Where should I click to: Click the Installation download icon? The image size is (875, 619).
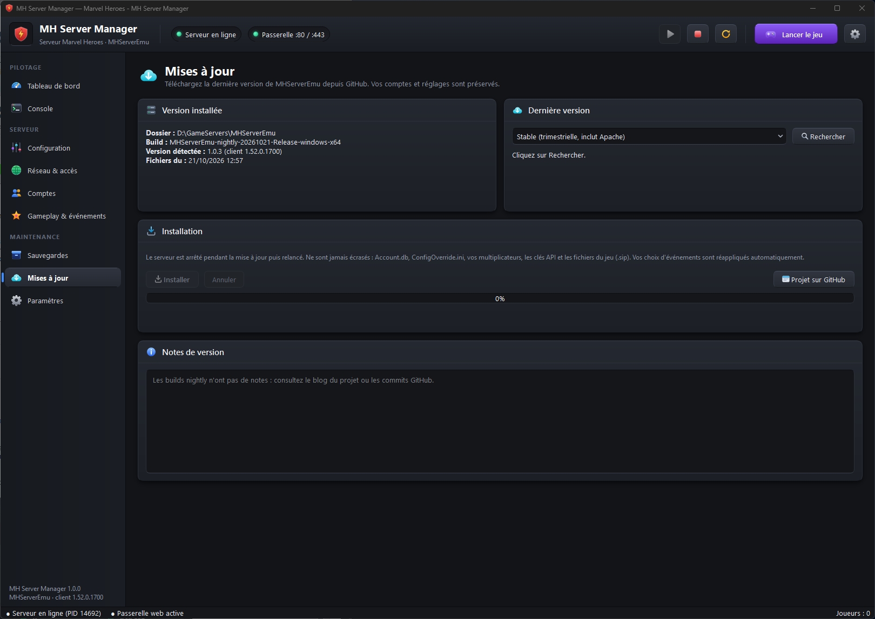coord(151,231)
